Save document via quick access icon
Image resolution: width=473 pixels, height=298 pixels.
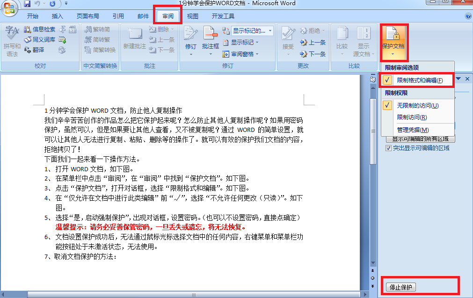(x=28, y=4)
